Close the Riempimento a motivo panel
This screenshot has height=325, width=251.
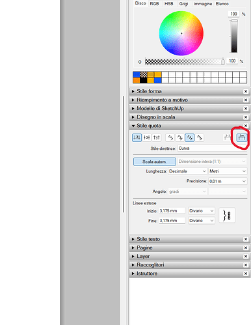246,100
